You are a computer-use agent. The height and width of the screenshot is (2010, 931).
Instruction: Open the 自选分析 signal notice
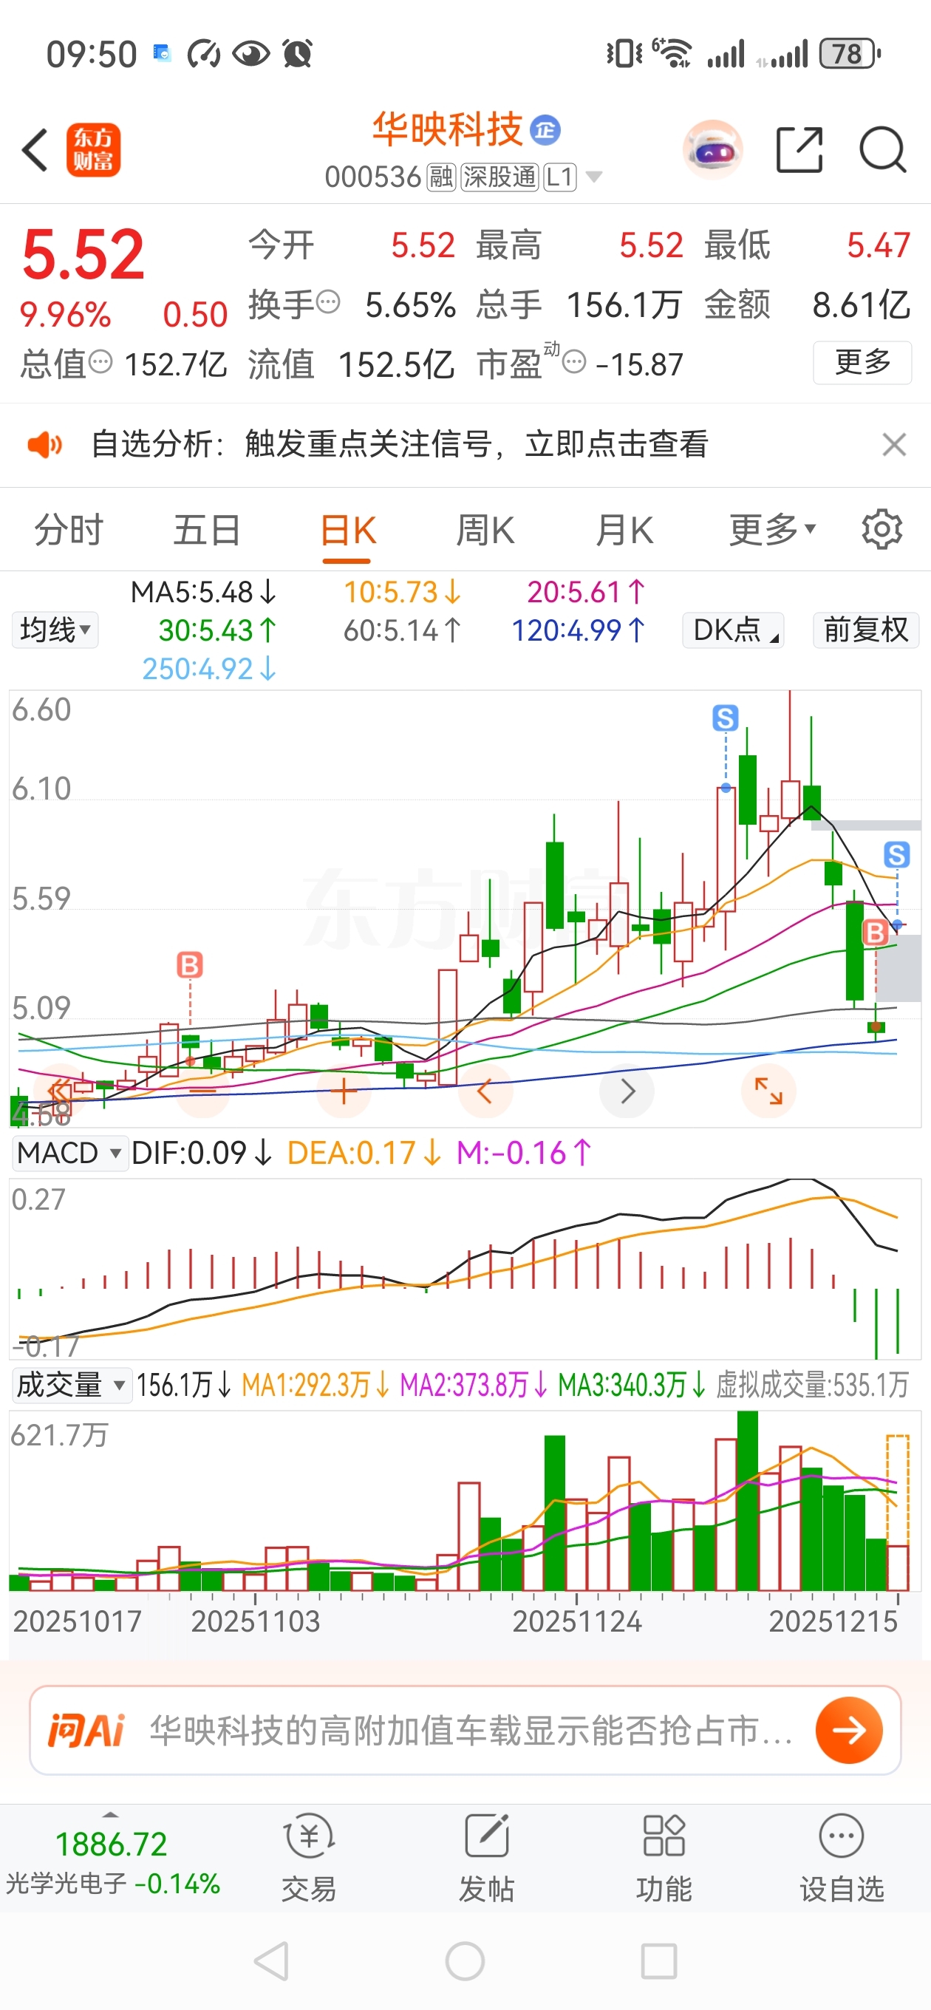coord(400,445)
